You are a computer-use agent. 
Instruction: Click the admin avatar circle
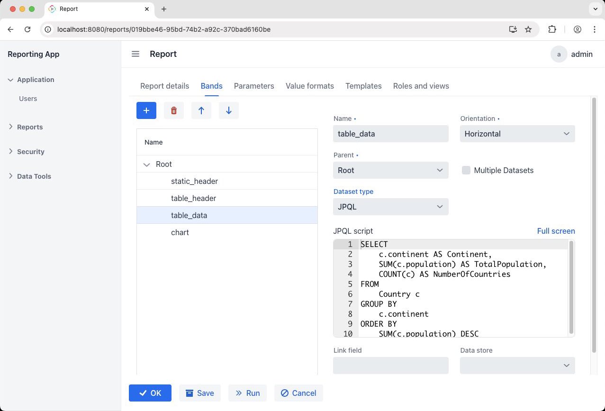tap(559, 54)
